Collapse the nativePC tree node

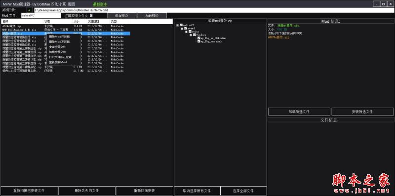point(177,25)
